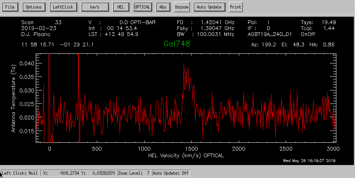Expand the LeftClick mode dropdown
Viewport: 355px width, 178px height.
click(x=63, y=7)
